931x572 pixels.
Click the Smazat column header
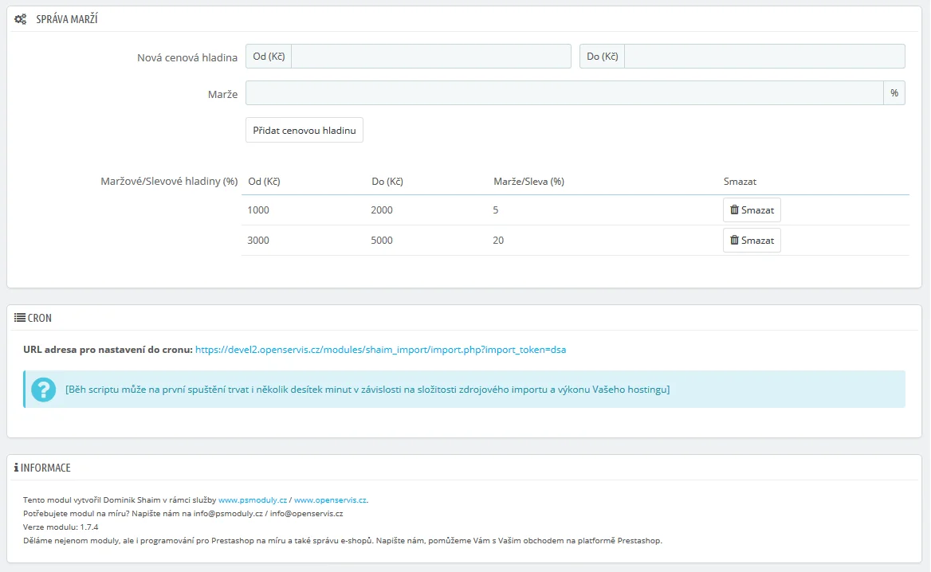pyautogui.click(x=739, y=182)
